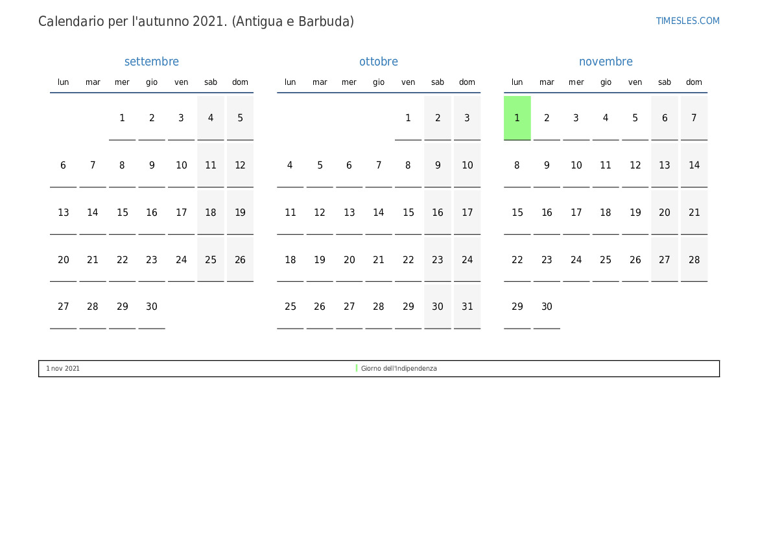Click the 1 nov 2021 legend date
This screenshot has width=758, height=536.
click(x=63, y=368)
